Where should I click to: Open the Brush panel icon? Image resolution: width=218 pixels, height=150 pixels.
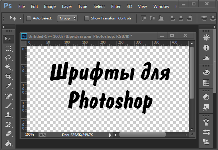coord(206,122)
